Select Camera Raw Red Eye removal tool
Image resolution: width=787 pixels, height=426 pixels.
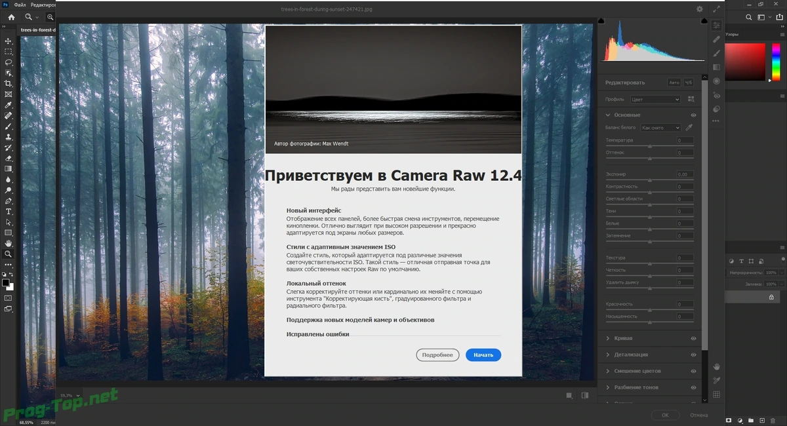coord(716,95)
